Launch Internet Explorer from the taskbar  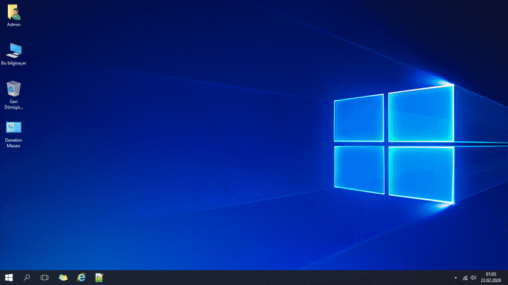[81, 277]
